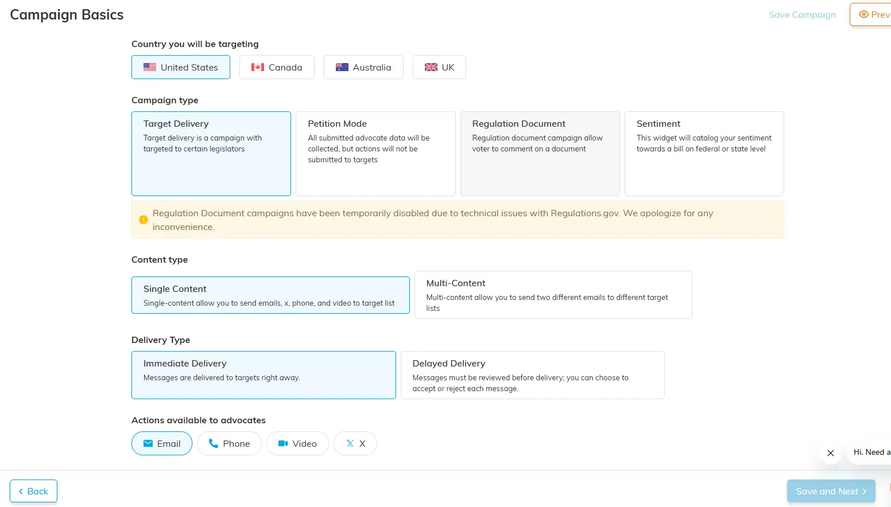
Task: Click the UK flag icon
Action: (x=431, y=67)
